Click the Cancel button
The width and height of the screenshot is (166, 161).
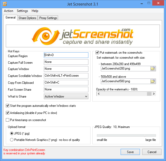tap(152, 152)
